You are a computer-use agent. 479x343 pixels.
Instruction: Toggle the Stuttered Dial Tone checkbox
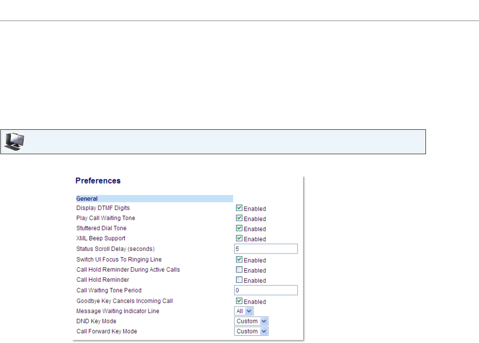pos(239,228)
